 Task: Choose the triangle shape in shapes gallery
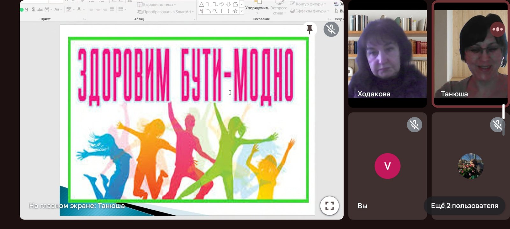(x=201, y=4)
